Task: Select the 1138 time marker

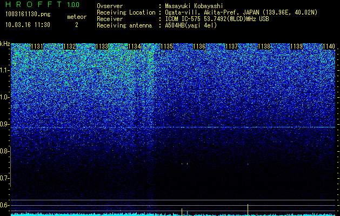Action: click(x=264, y=46)
